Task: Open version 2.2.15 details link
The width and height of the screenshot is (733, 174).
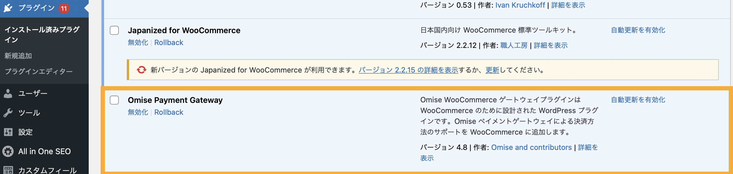Action: click(x=408, y=70)
